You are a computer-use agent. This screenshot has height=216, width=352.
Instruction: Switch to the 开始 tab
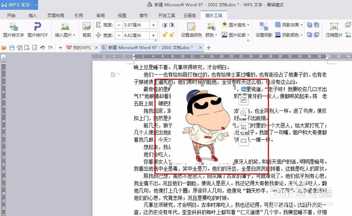pyautogui.click(x=11, y=15)
